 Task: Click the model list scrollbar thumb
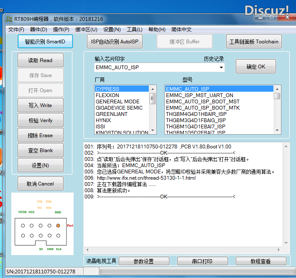click(277, 96)
